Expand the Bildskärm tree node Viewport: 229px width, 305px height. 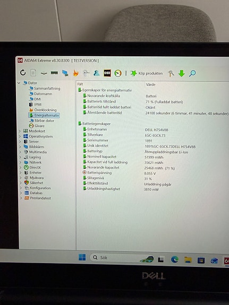tap(20, 146)
